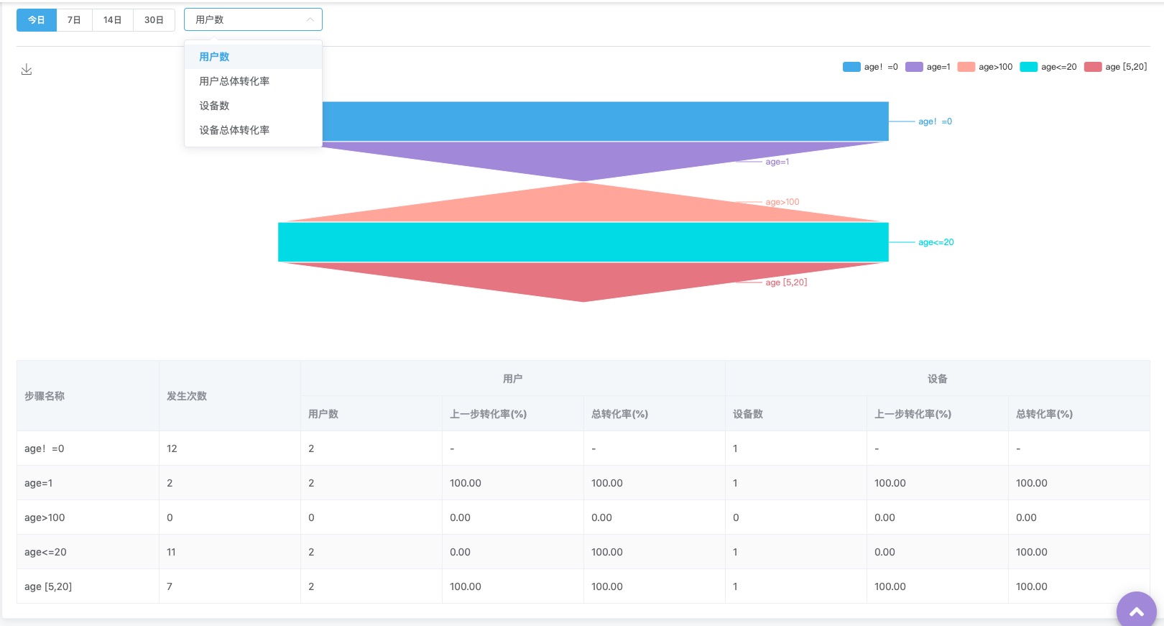Click the age! =0 chart label
The width and height of the screenshot is (1164, 626).
click(x=935, y=121)
